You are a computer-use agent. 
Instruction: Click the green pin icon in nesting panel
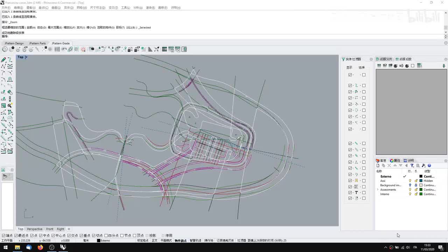pos(444,66)
